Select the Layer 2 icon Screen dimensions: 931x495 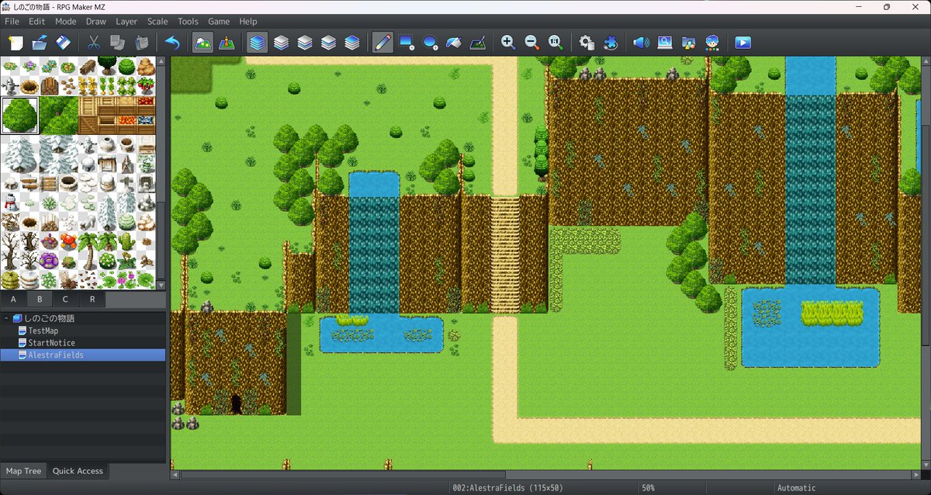click(305, 43)
